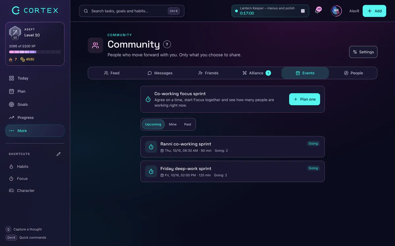This screenshot has width=395, height=246.
Task: Click the notification bell icon
Action: tap(317, 11)
